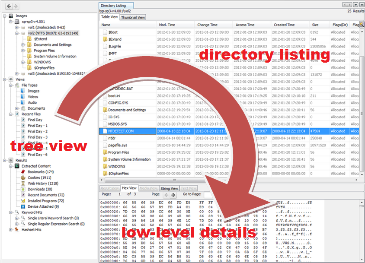Image resolution: width=365 pixels, height=263 pixels.
Task: Click the Keyword Hits magnifier icon
Action: (x=17, y=212)
